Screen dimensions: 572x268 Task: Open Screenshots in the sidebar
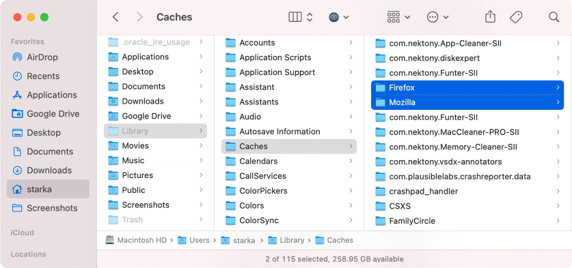tap(48, 208)
